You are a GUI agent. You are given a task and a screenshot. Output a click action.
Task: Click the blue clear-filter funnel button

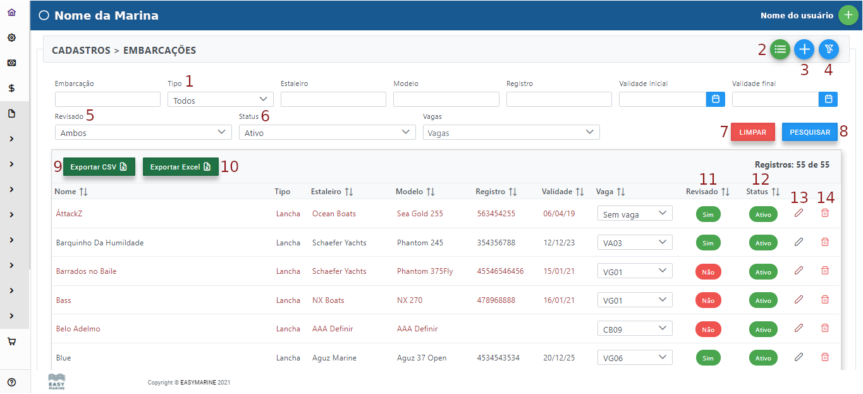point(828,49)
